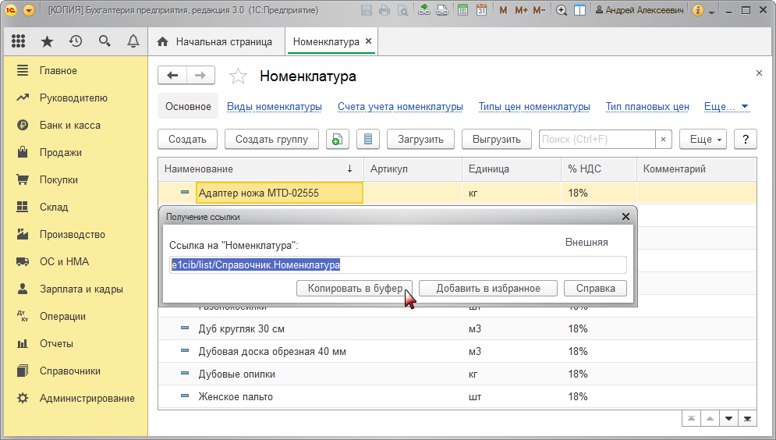Expand the Еще dropdown button in toolbar
The width and height of the screenshot is (776, 440).
tap(703, 139)
